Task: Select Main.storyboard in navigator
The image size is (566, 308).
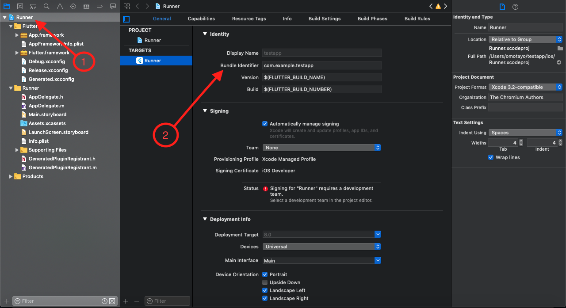Action: pyautogui.click(x=47, y=114)
